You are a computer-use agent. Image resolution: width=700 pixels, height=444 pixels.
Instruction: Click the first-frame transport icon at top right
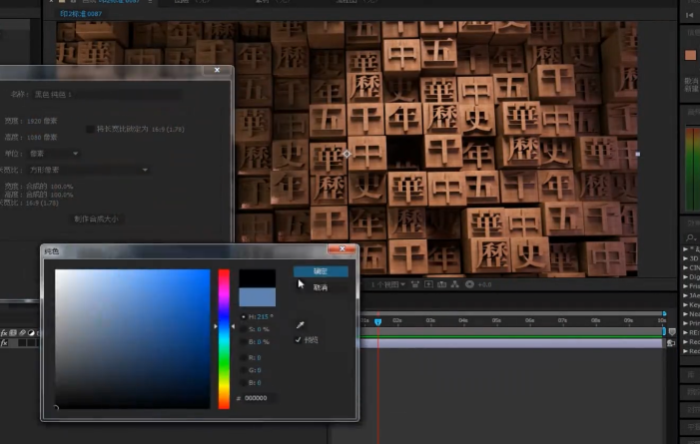point(689,15)
